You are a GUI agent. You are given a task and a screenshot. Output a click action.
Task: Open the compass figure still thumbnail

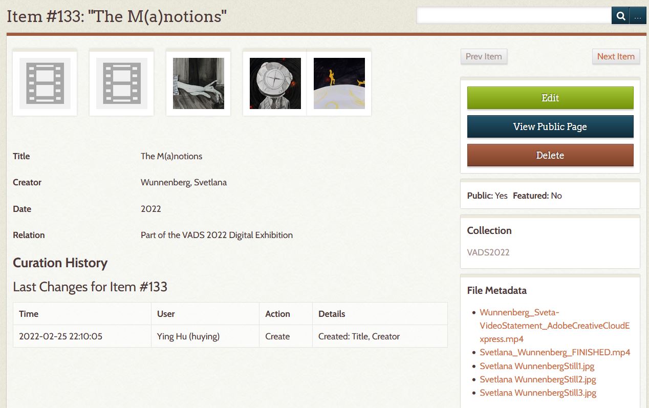point(275,83)
